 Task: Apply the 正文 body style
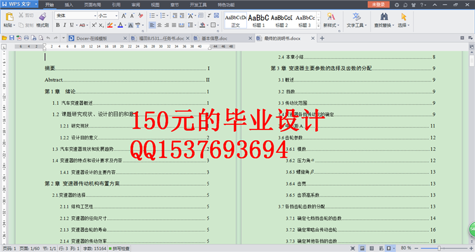click(236, 21)
